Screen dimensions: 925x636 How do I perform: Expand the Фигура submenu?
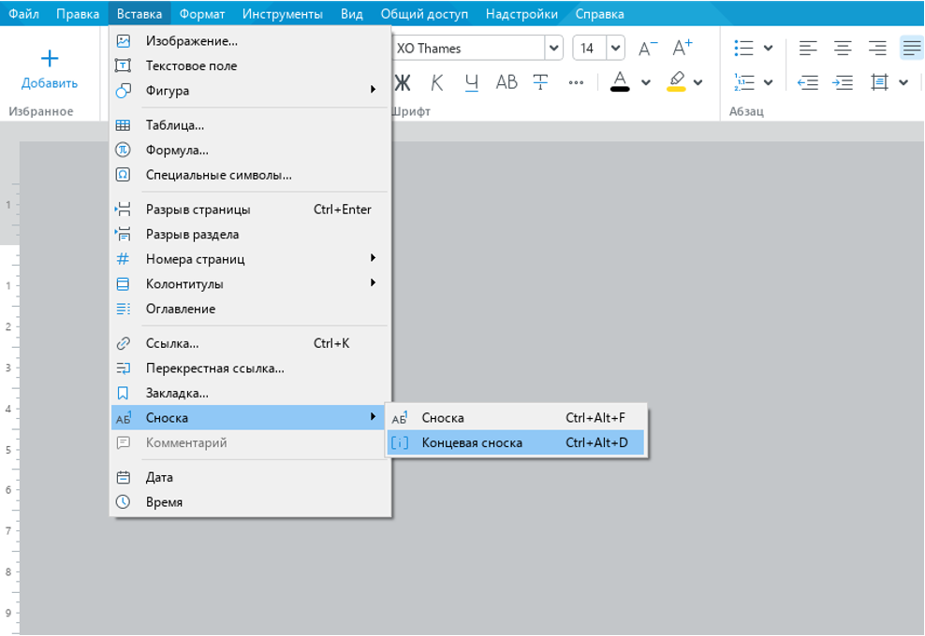(x=250, y=91)
